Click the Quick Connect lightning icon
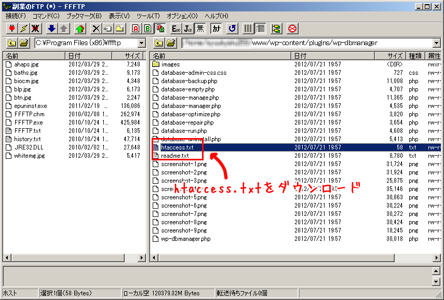Viewport: 444px width, 300px height. [23, 29]
